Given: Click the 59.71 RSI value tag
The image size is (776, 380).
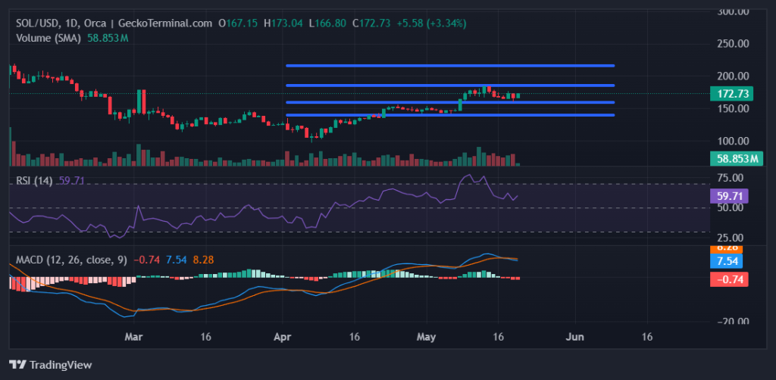Looking at the screenshot, I should [729, 196].
